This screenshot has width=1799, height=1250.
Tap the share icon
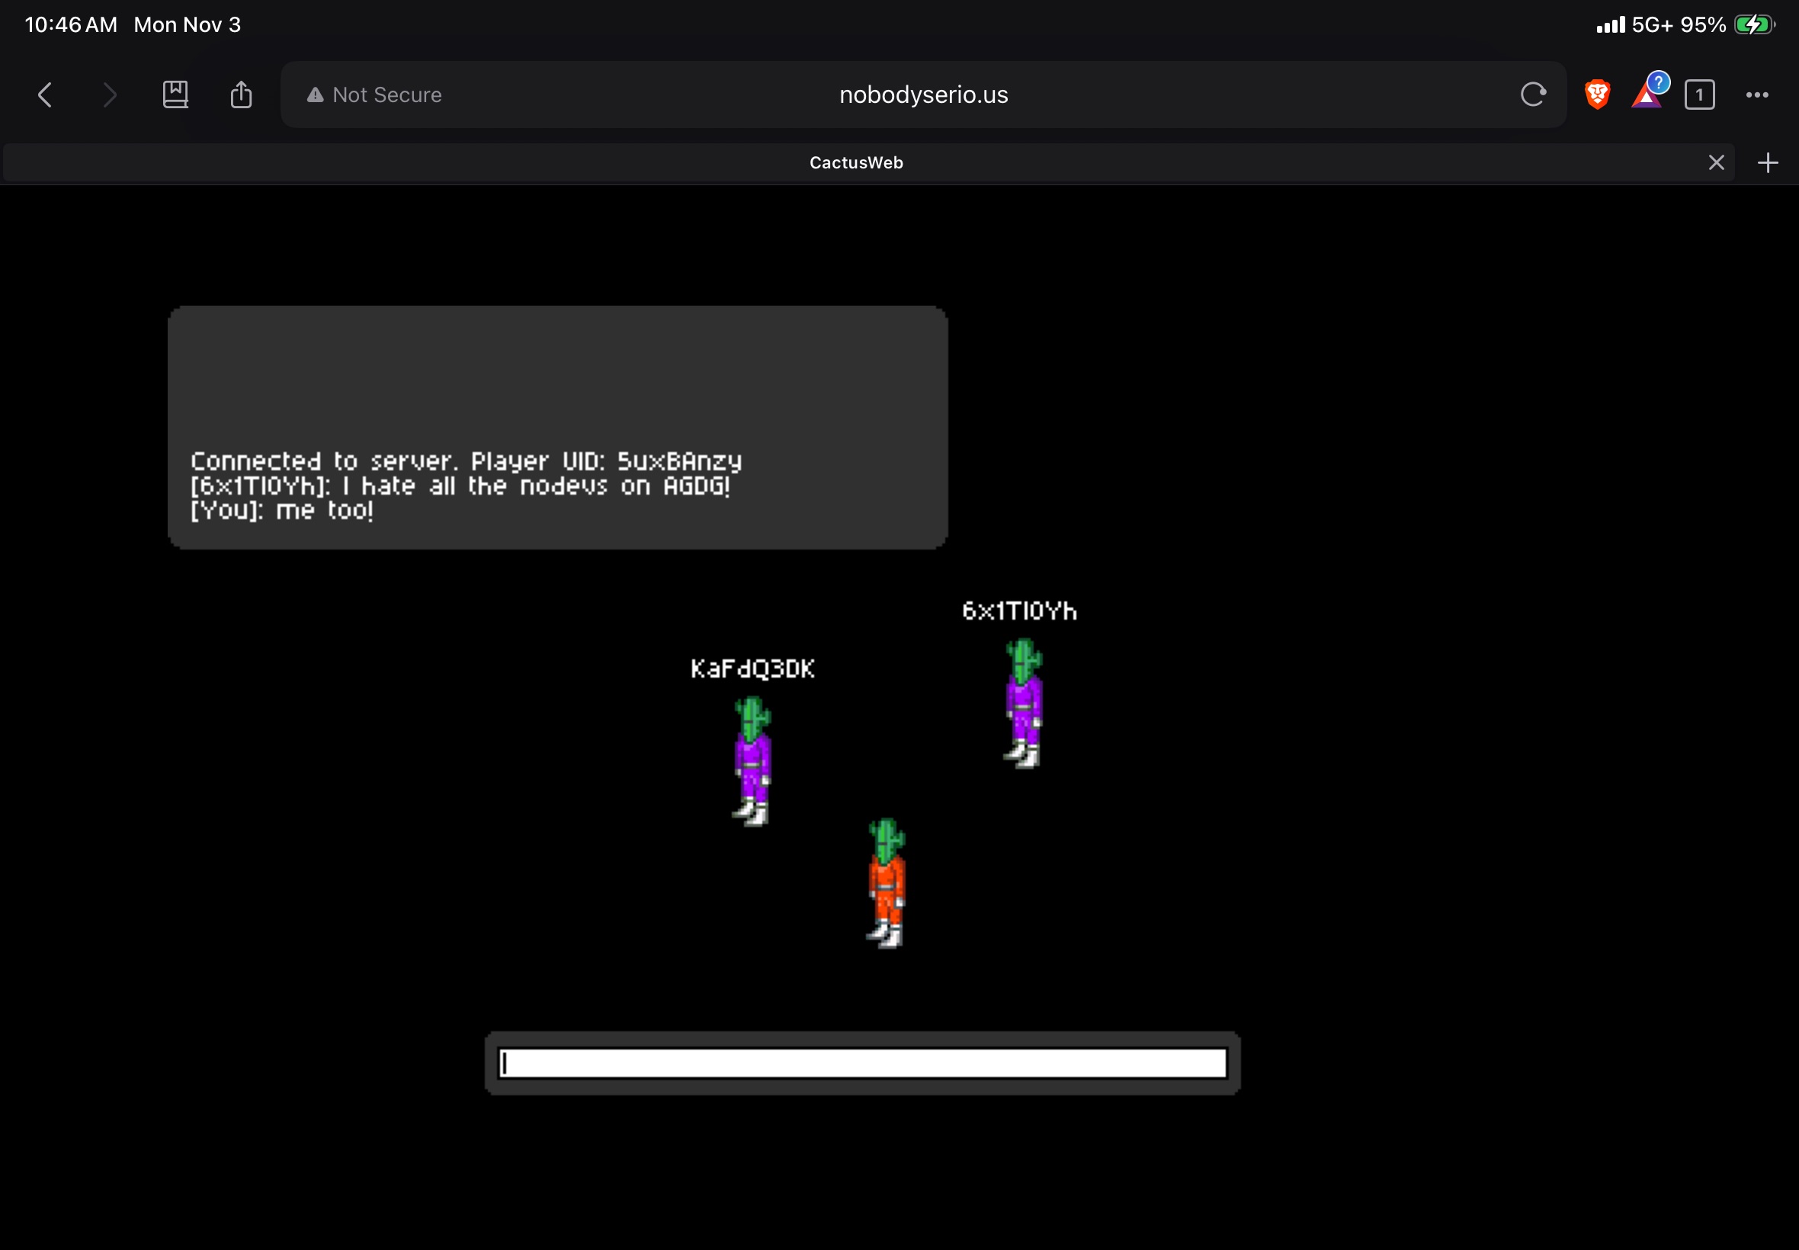[241, 95]
